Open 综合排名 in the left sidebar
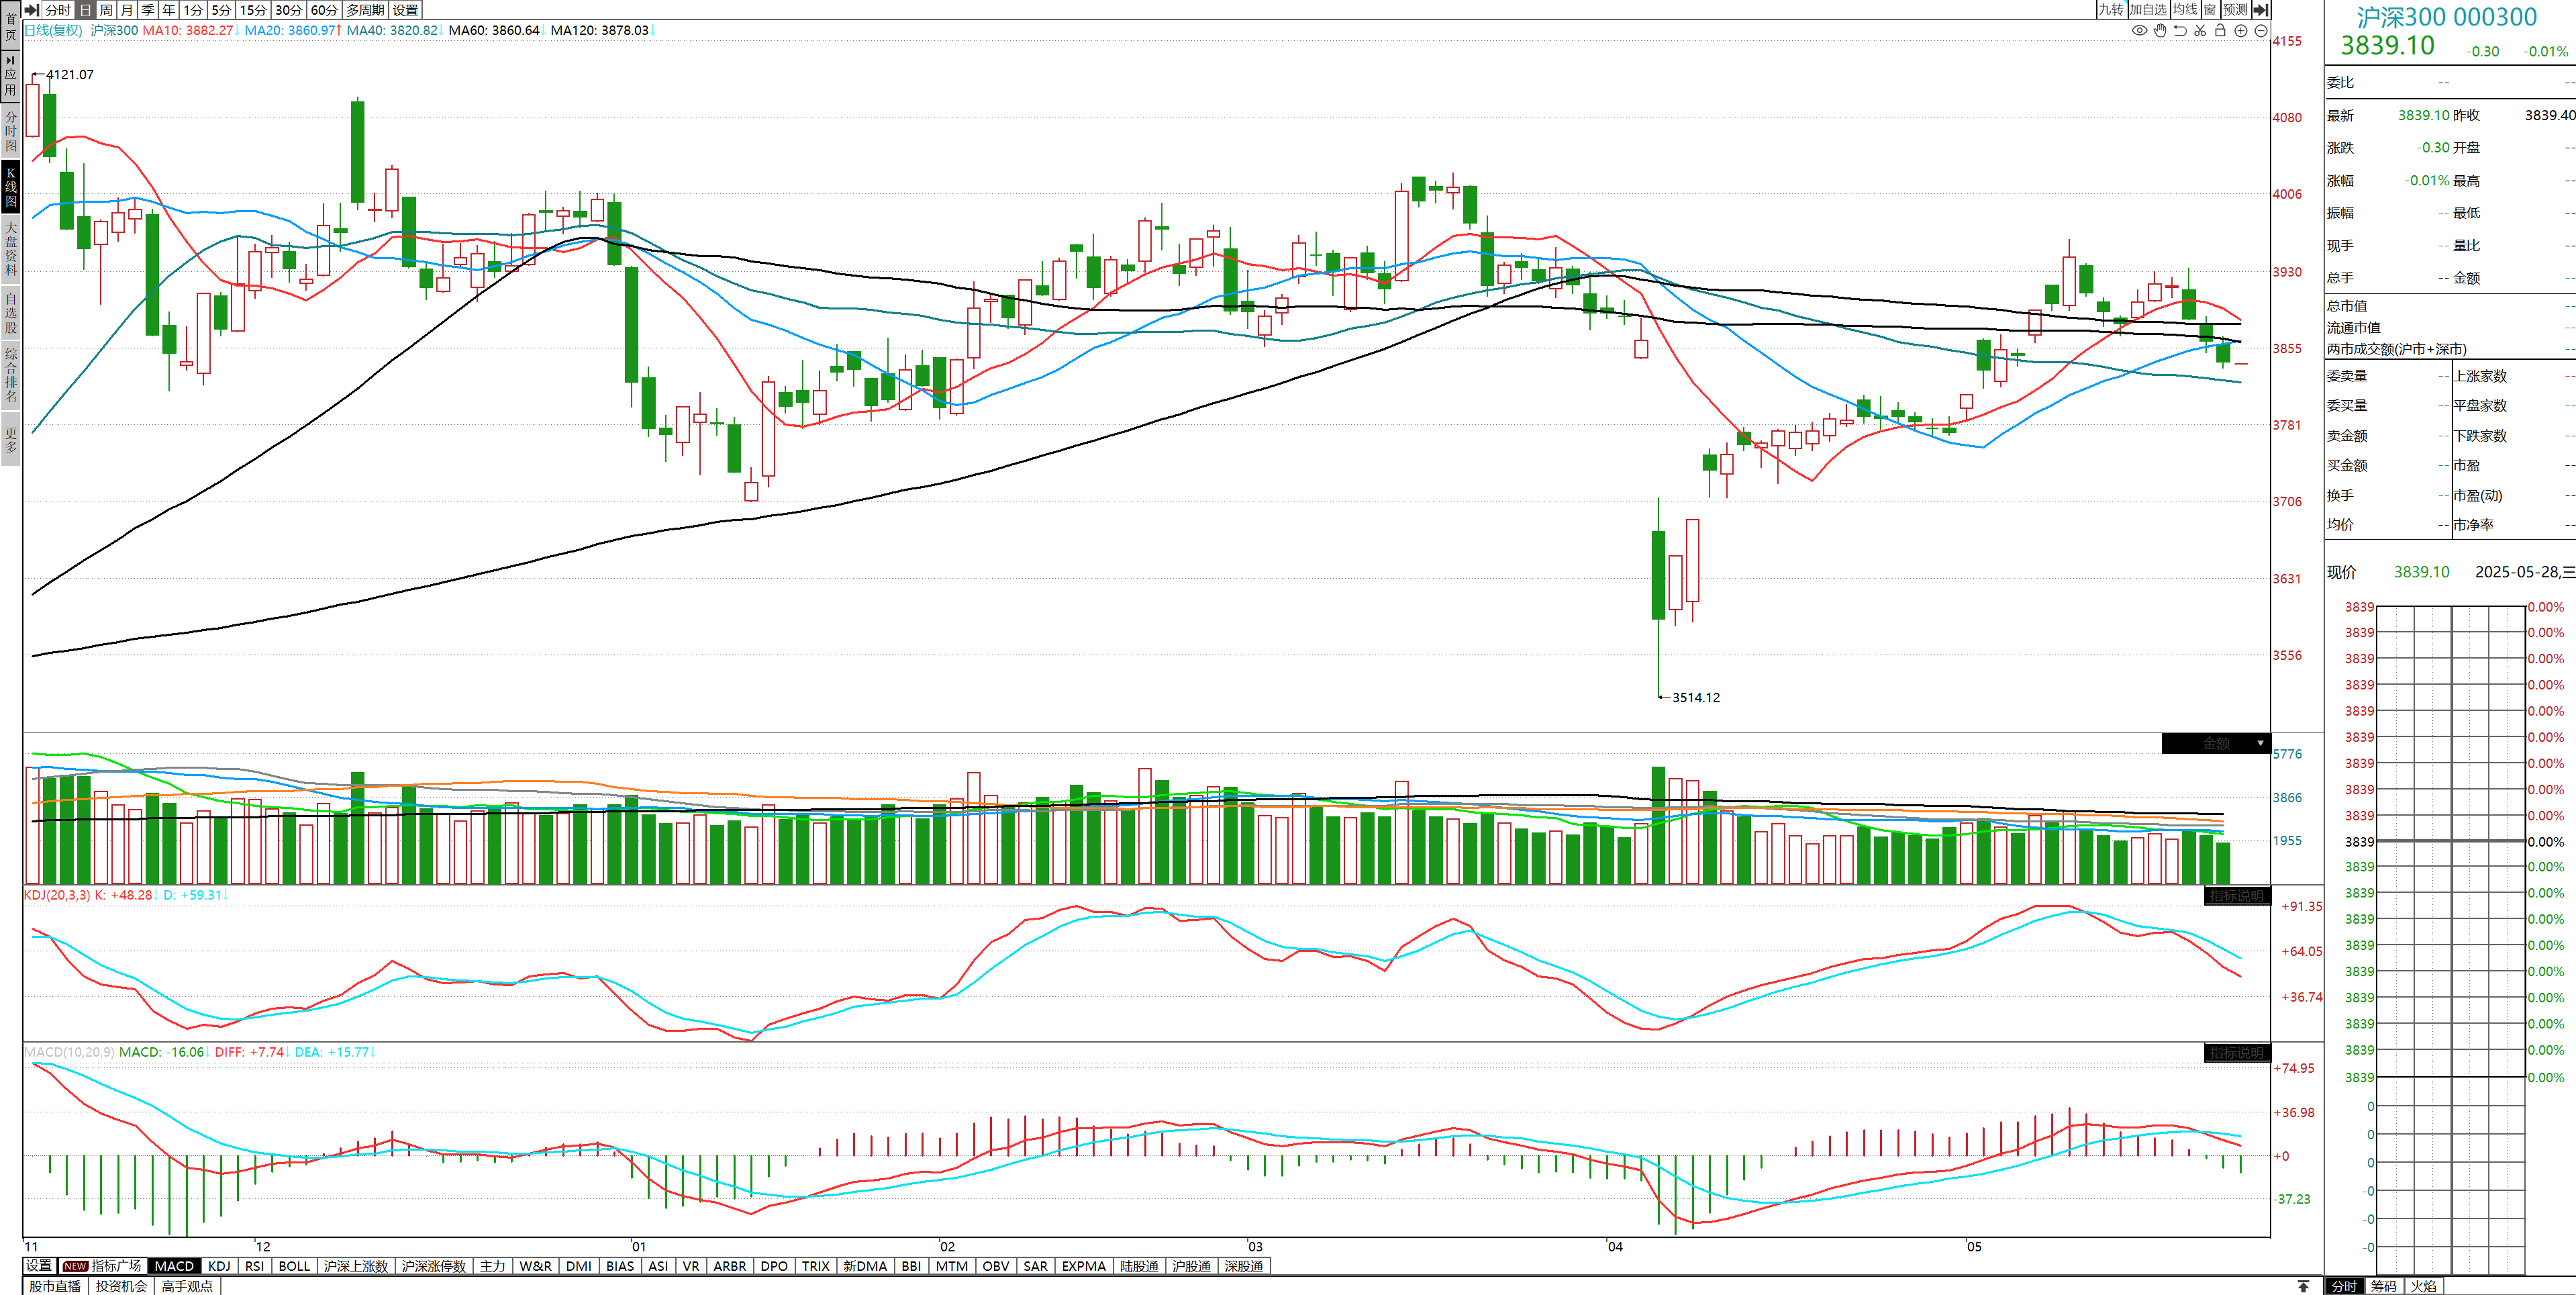This screenshot has height=1295, width=2576. point(11,375)
